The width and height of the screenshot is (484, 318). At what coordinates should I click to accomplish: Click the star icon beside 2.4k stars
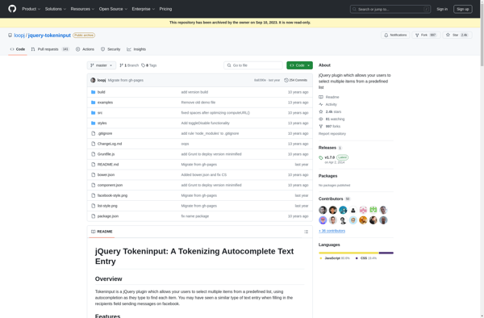(x=321, y=111)
